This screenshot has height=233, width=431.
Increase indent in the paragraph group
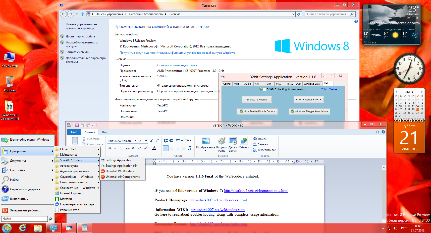171,141
